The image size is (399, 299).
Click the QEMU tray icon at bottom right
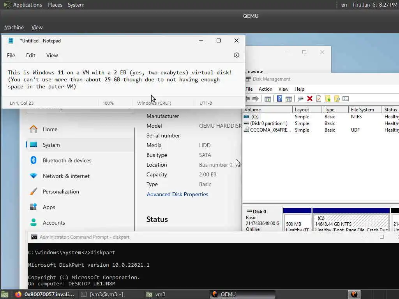tap(354, 294)
